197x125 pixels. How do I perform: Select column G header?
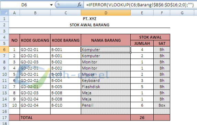click(x=182, y=13)
